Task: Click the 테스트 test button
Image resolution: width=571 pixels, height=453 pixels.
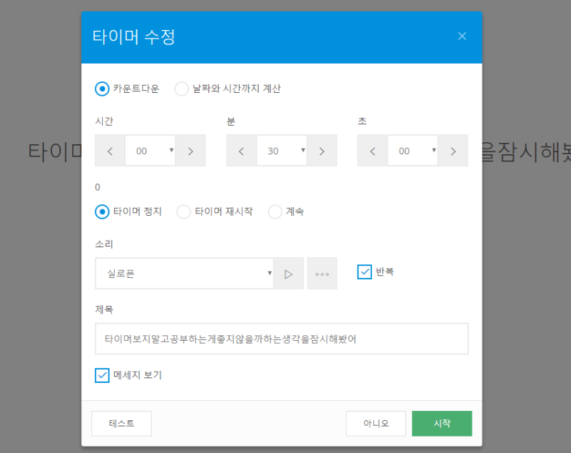Action: [121, 423]
